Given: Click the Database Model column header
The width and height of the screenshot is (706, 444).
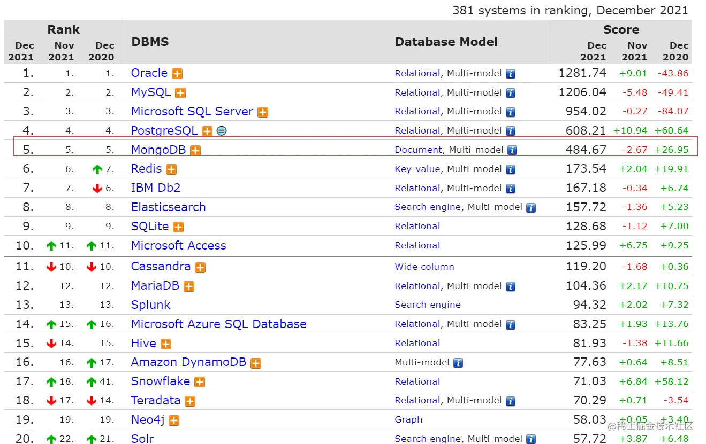Looking at the screenshot, I should [446, 42].
